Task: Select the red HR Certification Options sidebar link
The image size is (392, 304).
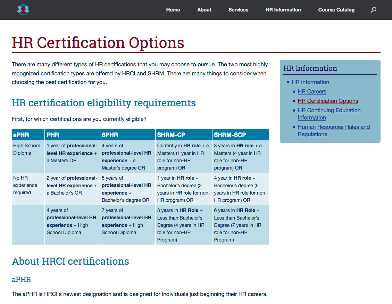Action: tap(328, 101)
